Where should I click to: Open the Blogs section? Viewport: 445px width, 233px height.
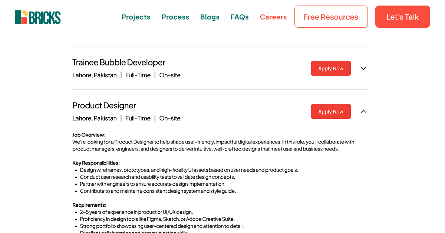(210, 17)
